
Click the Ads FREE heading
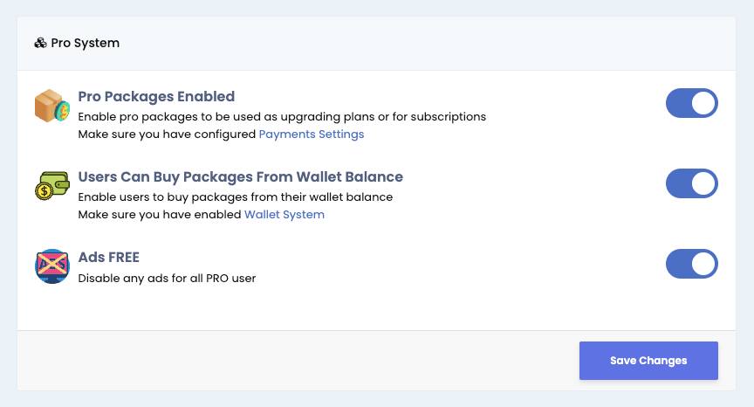click(109, 258)
